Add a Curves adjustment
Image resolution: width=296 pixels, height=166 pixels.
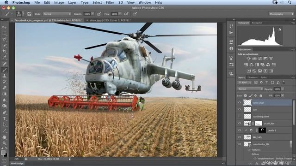click(x=260, y=59)
